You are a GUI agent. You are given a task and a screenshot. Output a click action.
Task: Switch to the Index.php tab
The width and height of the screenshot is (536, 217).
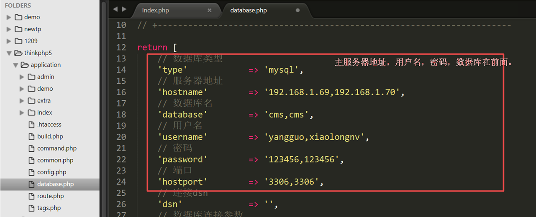click(x=155, y=10)
